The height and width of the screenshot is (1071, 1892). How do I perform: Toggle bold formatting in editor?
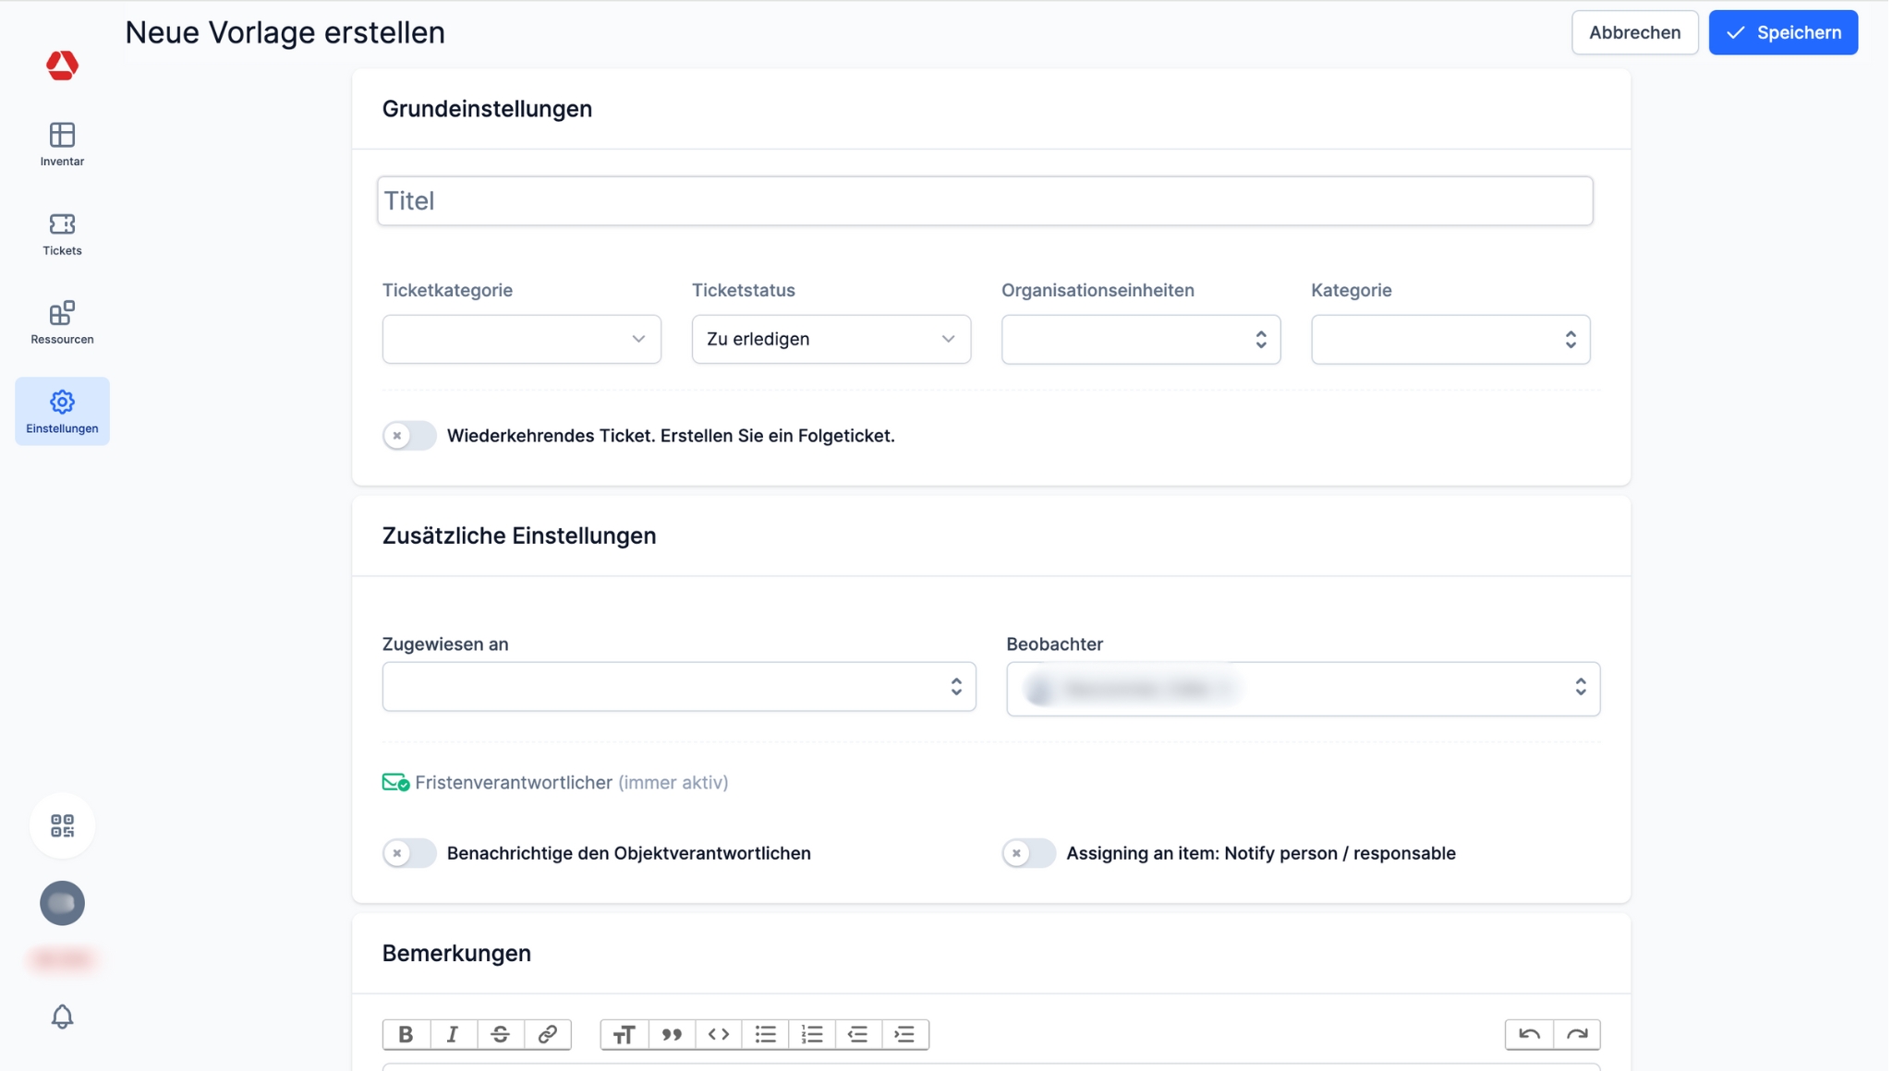[x=406, y=1034]
